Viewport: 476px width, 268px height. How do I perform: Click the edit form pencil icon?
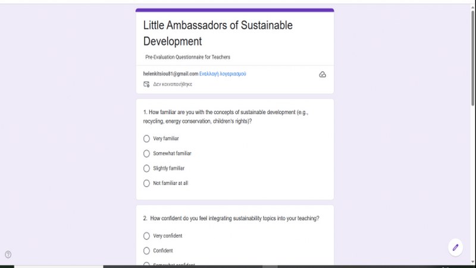tap(455, 247)
